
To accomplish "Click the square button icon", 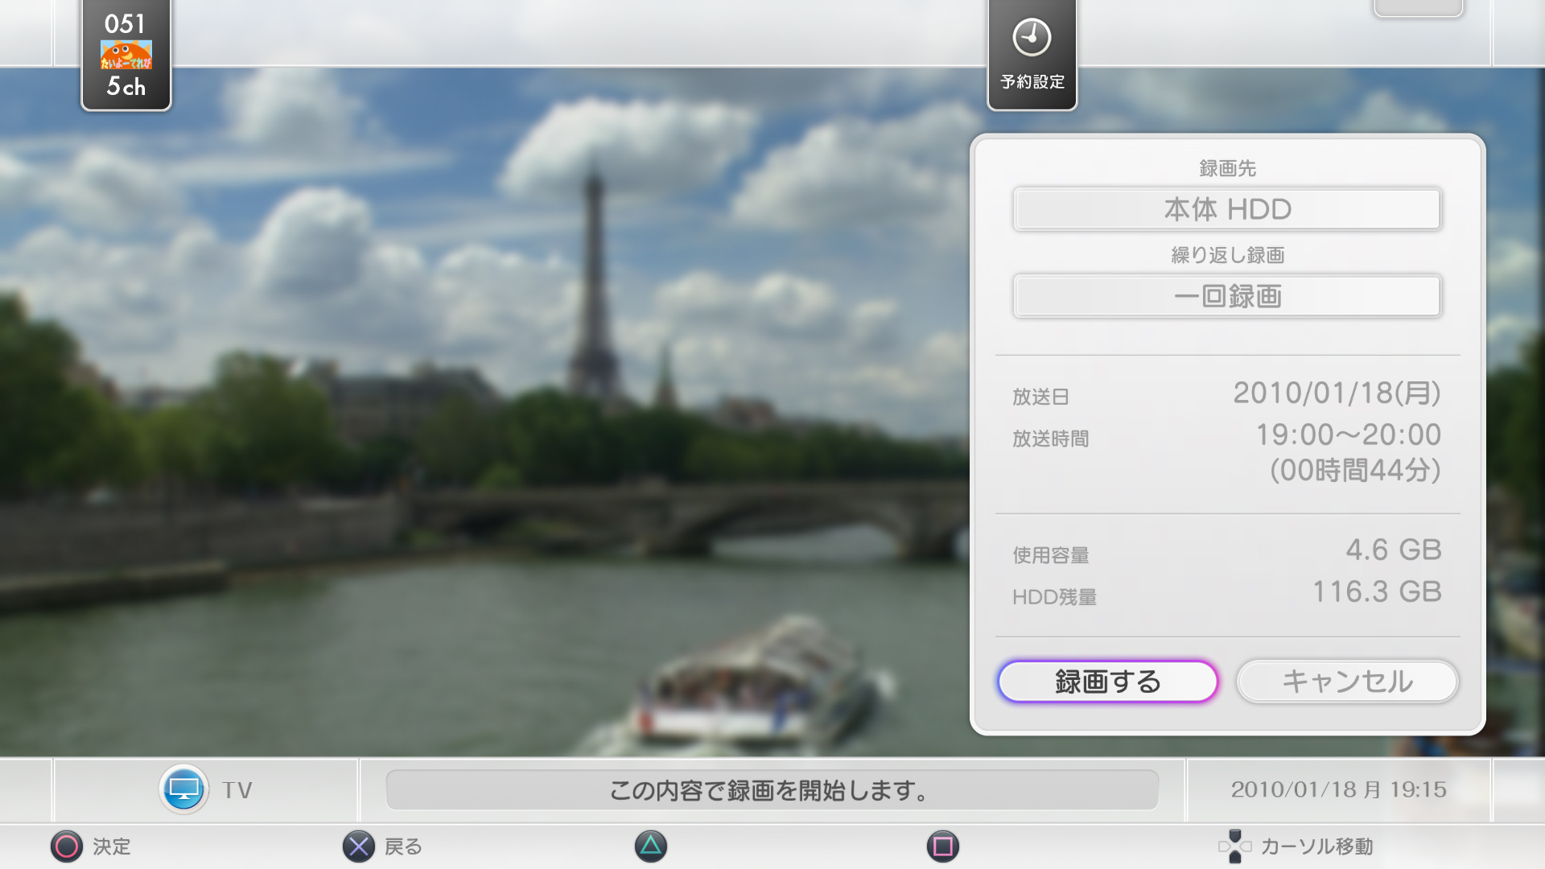I will 942,846.
